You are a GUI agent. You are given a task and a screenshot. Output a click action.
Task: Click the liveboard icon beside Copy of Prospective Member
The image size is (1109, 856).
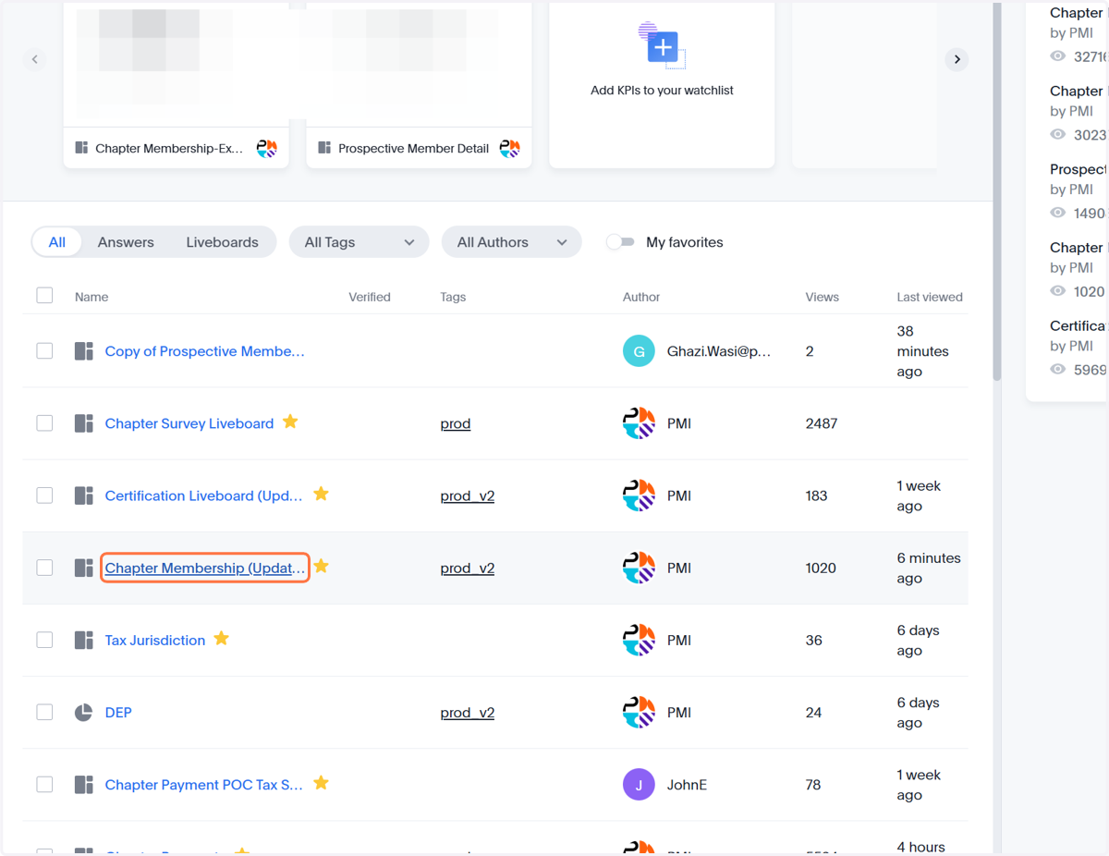pos(83,351)
